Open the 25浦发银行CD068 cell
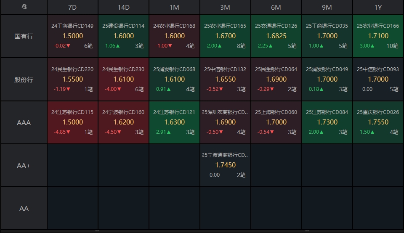404x233 pixels. coord(174,79)
